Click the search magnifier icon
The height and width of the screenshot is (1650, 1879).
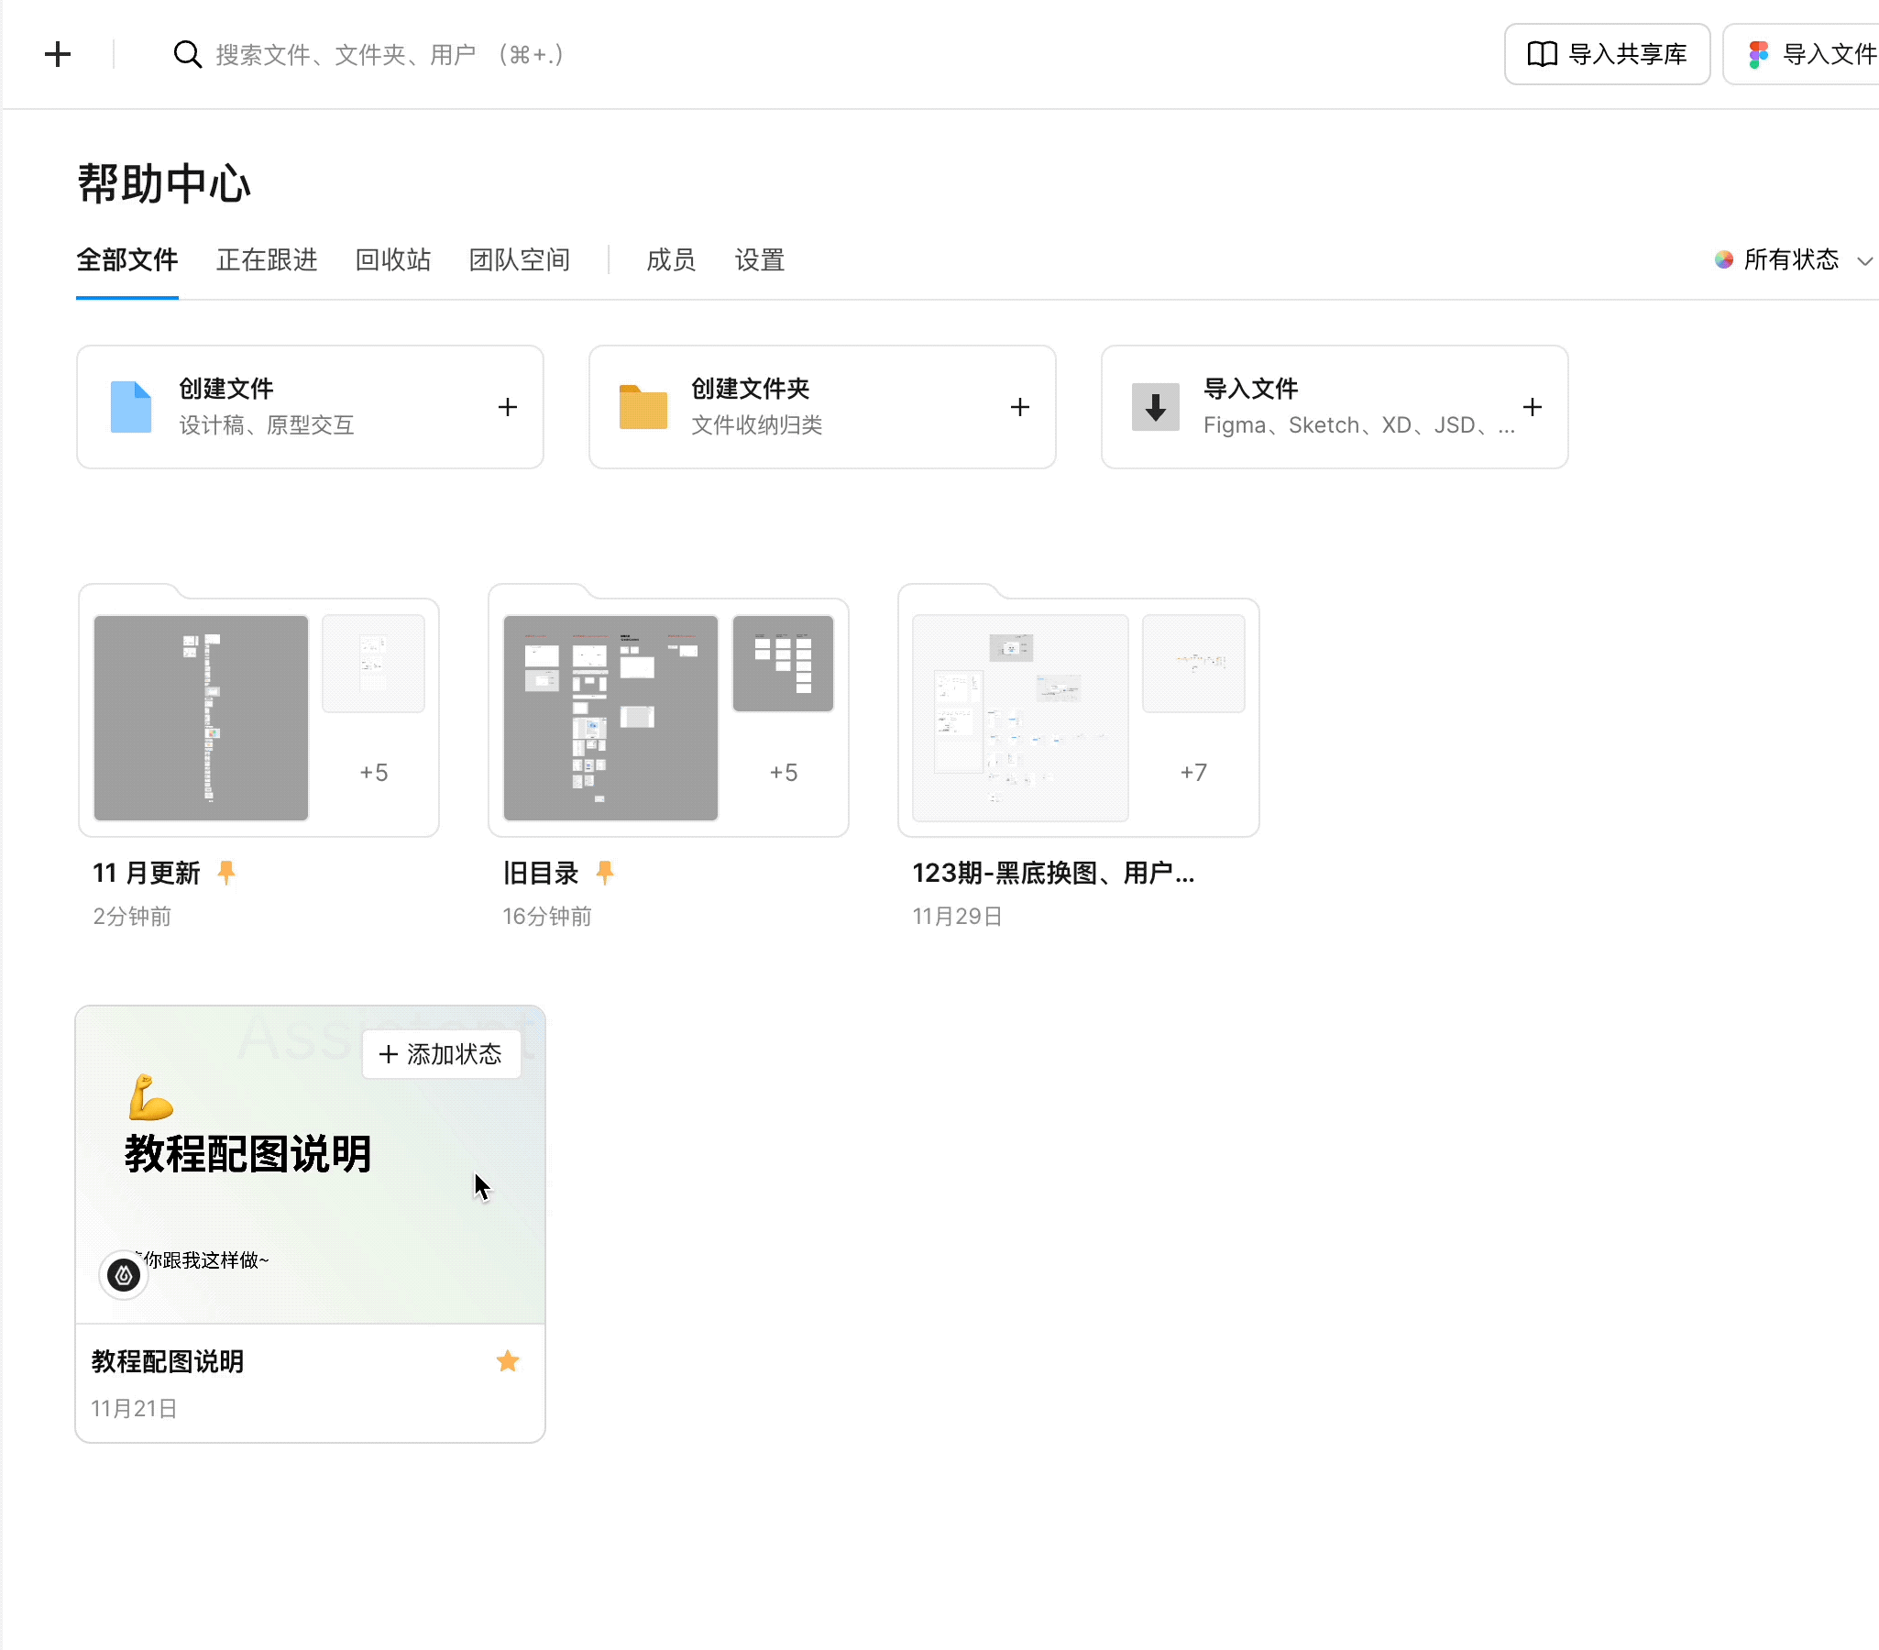click(x=188, y=54)
